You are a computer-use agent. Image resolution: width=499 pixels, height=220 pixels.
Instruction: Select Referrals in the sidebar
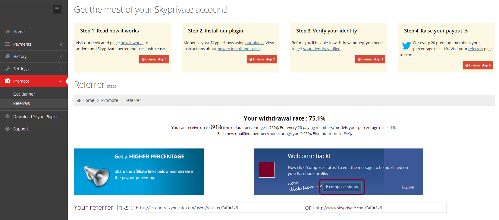[21, 103]
